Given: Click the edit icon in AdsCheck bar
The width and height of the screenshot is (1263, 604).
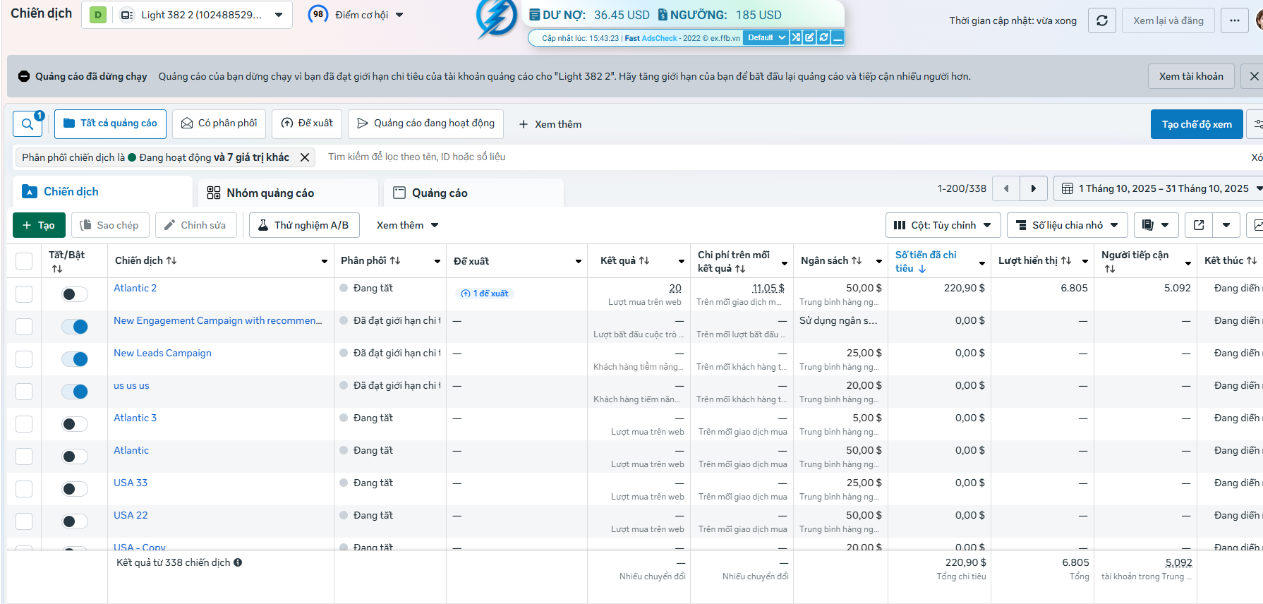Looking at the screenshot, I should point(809,37).
